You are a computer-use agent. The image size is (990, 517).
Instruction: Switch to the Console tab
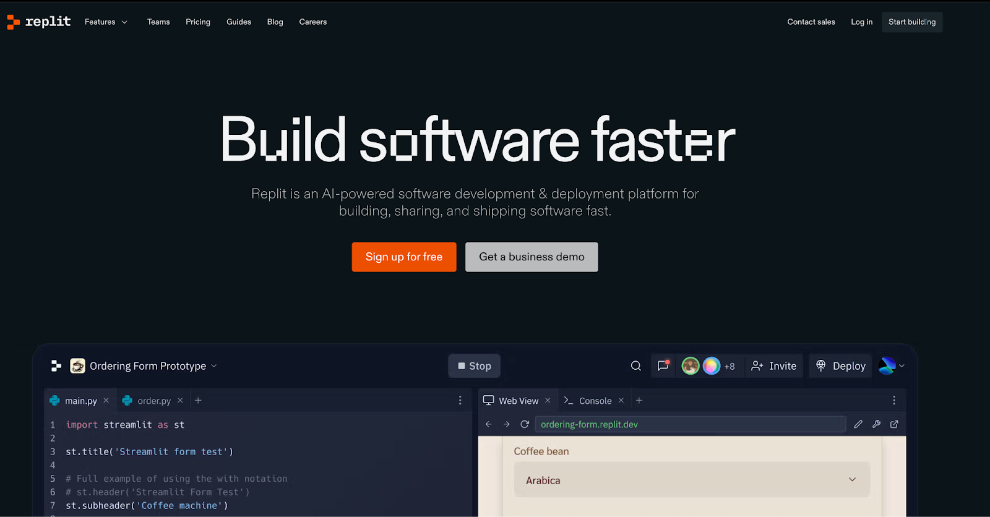595,401
